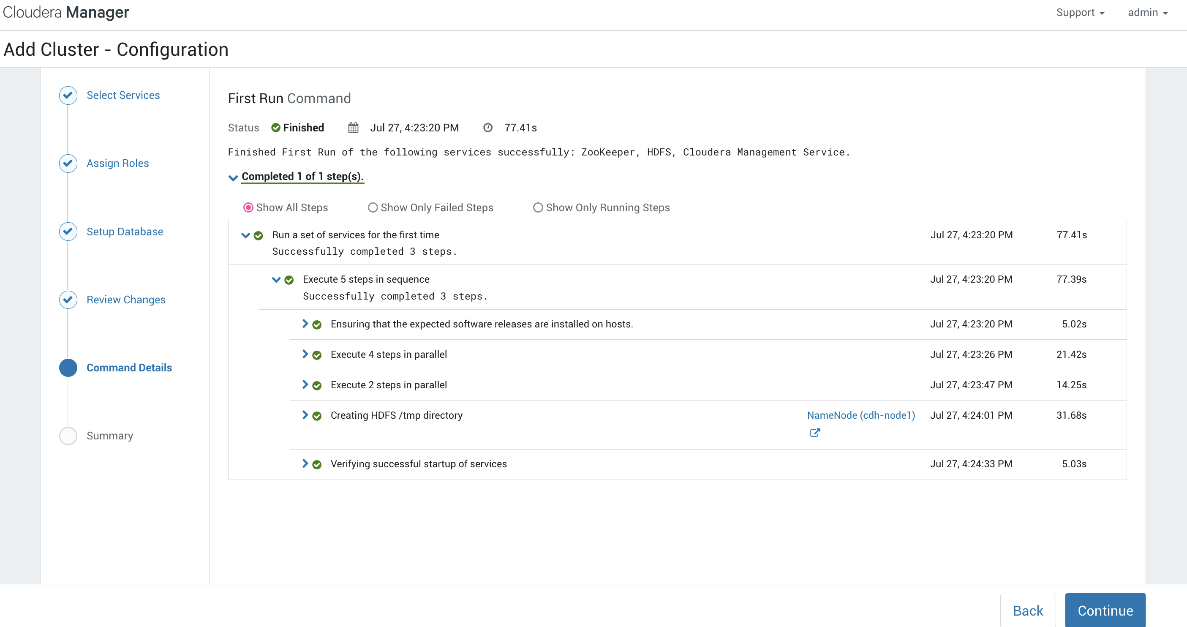Collapse Run a set of services row
Viewport: 1187px width, 627px height.
coord(245,235)
